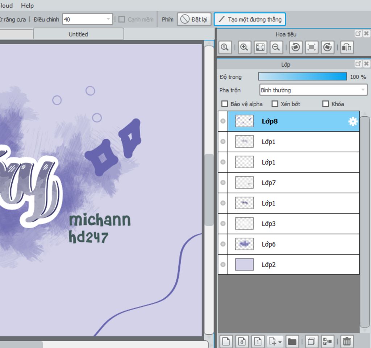
Task: Toggle visibility of Lớp1 directly below Lớp8
Action: (223, 142)
